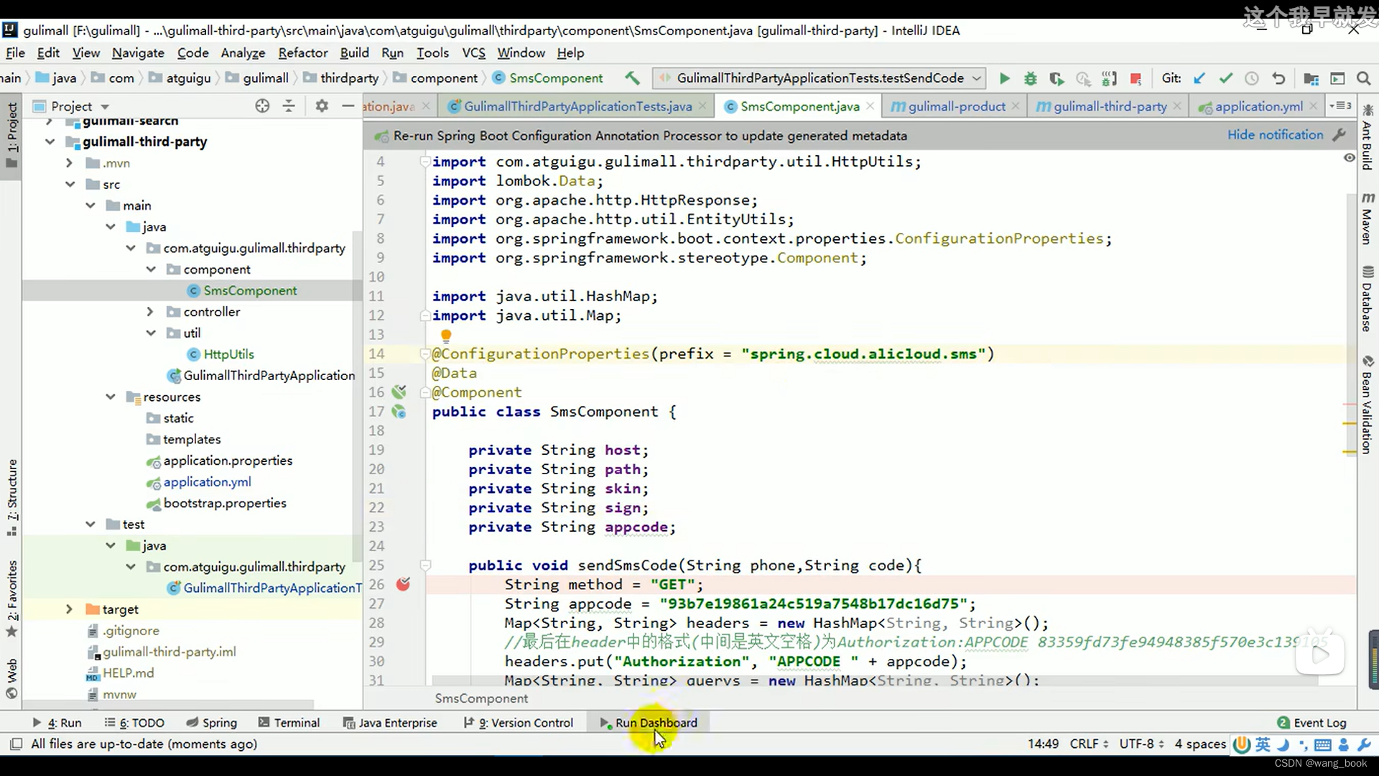
Task: Switch to application.yml editor tab
Action: tap(1258, 106)
